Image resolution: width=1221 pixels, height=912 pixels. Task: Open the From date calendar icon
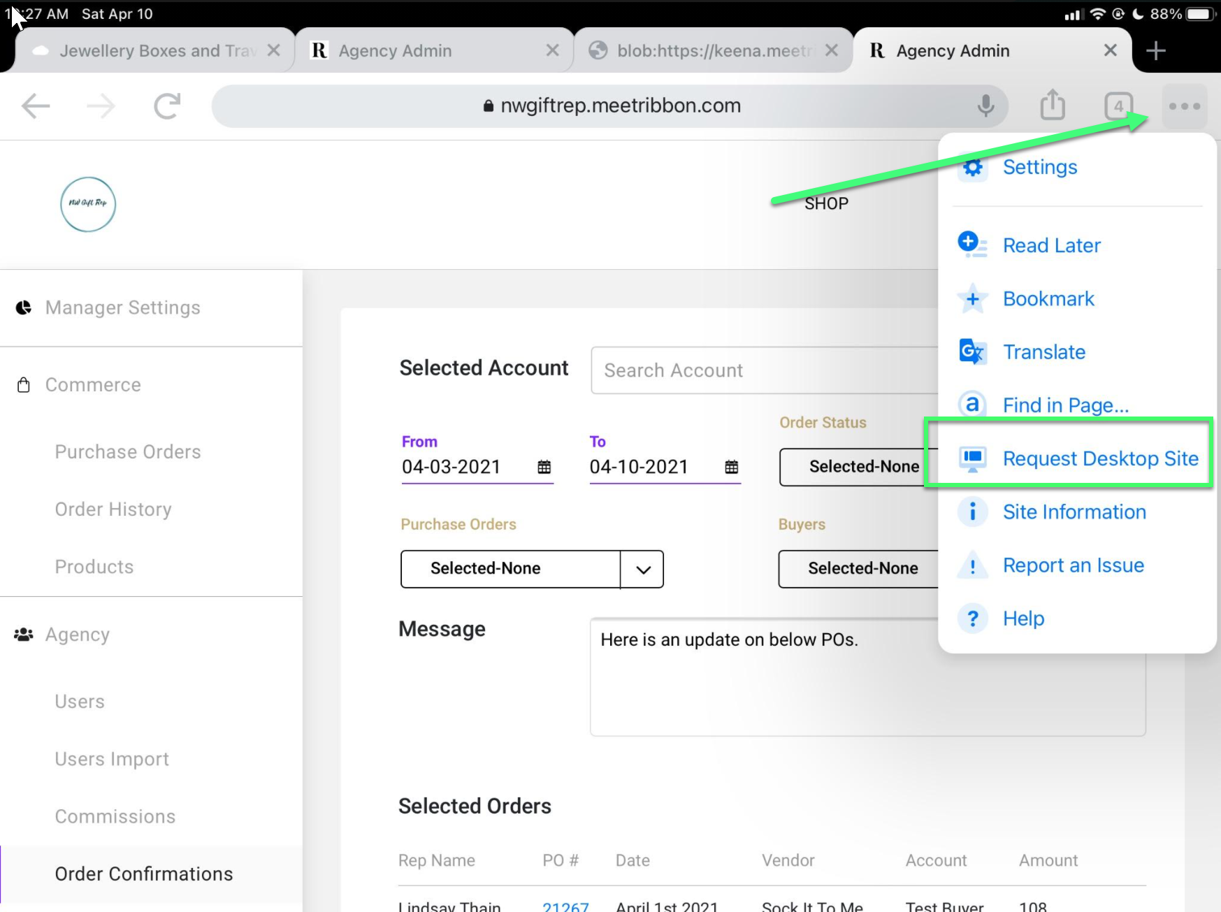[544, 467]
